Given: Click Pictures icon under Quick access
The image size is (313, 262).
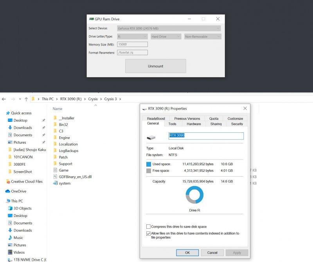Looking at the screenshot, I should pos(10,142).
